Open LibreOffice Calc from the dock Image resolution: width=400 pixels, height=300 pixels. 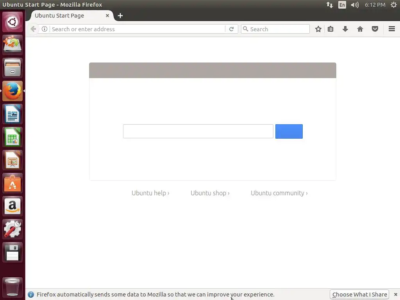pyautogui.click(x=12, y=137)
